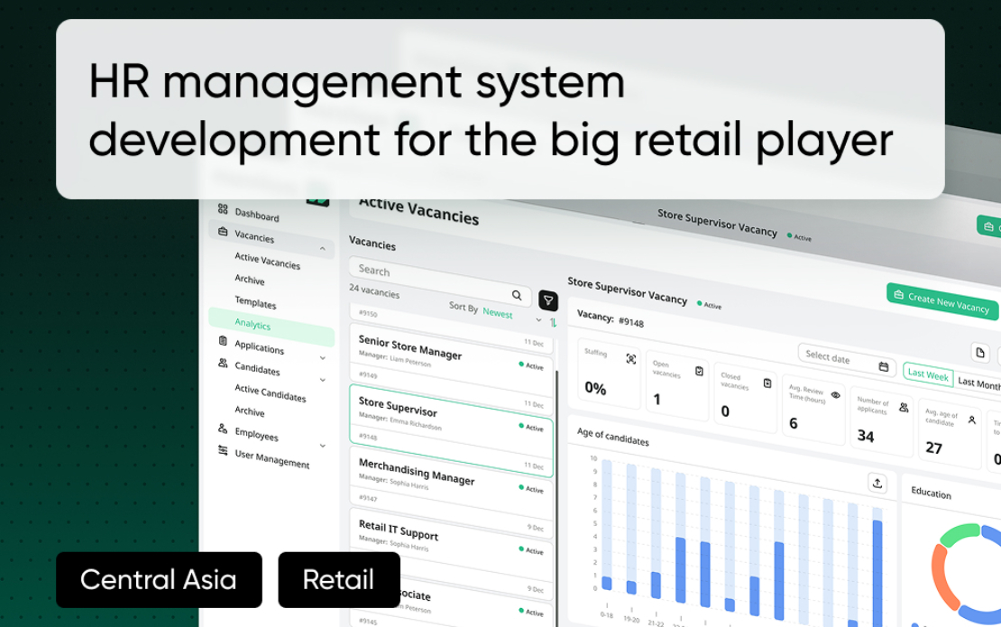Collapse the Vacancies sidebar section chevron
Viewport: 1001px width, 627px height.
pos(322,248)
